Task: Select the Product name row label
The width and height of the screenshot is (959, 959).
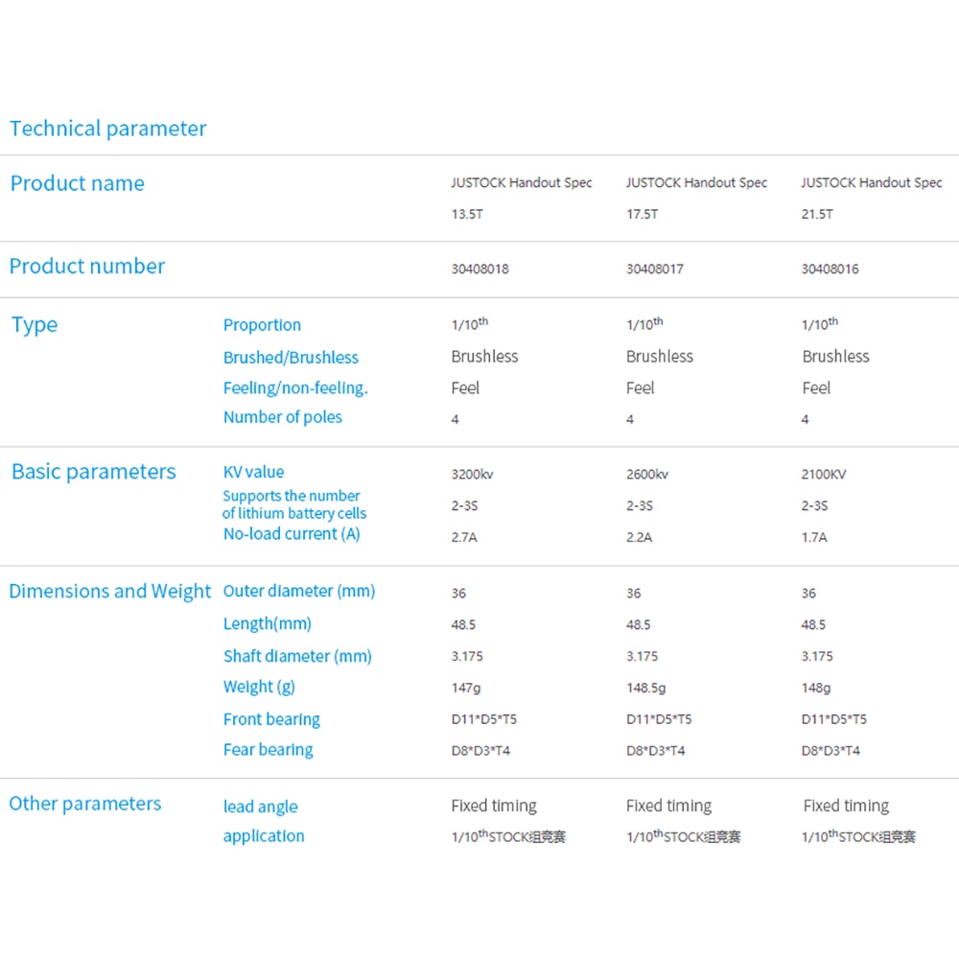Action: [77, 183]
